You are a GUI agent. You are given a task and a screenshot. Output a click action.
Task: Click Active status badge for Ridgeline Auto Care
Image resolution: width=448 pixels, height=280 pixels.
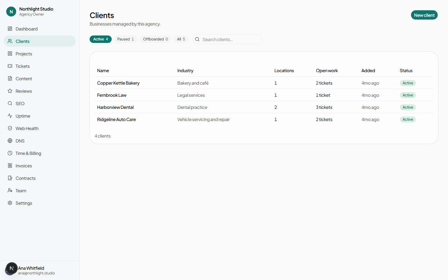(408, 119)
